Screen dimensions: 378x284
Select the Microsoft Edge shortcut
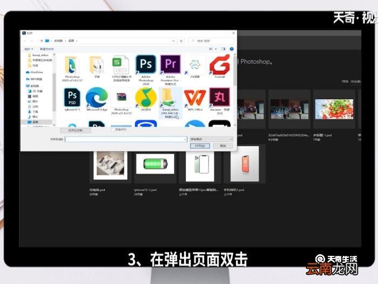[x=97, y=97]
